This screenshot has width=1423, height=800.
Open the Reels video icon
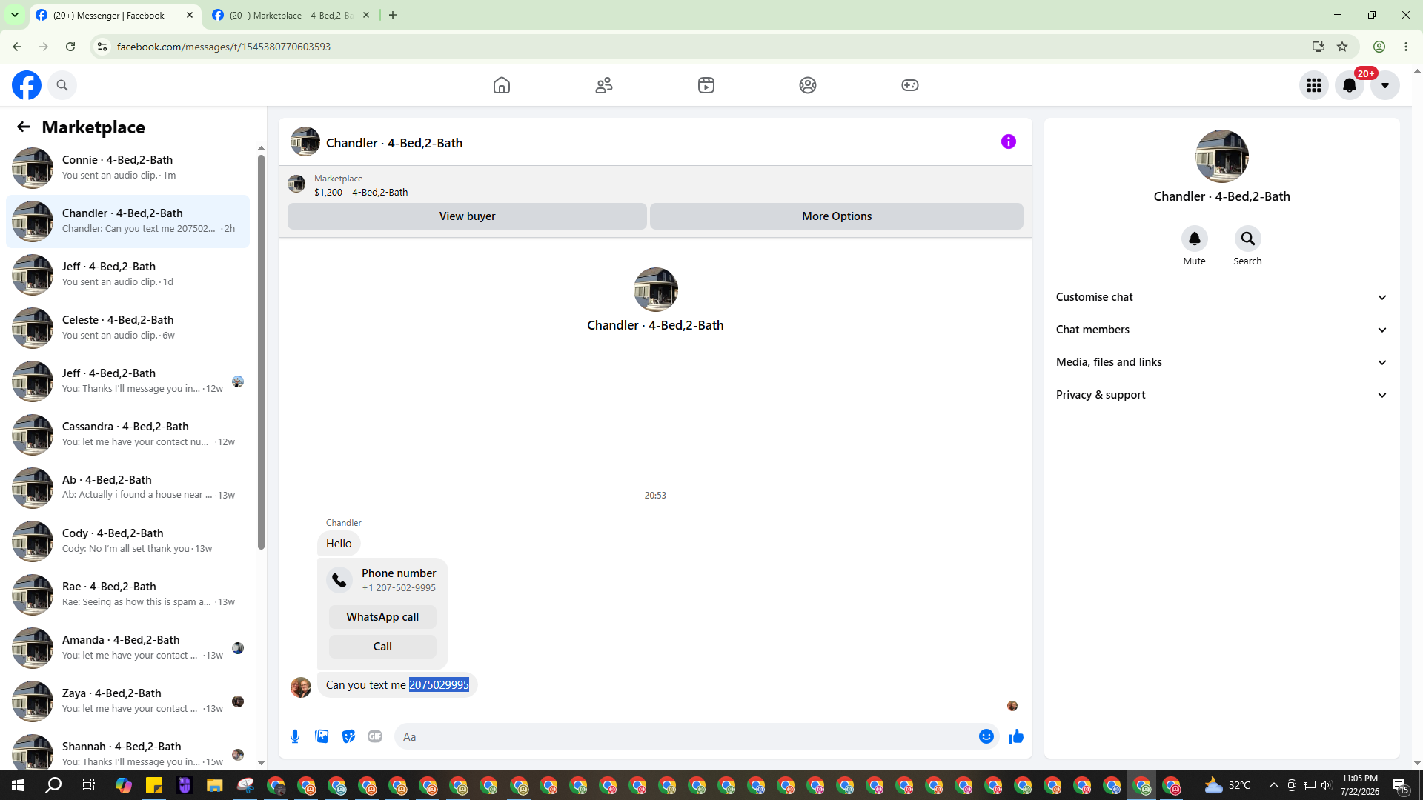point(706,85)
